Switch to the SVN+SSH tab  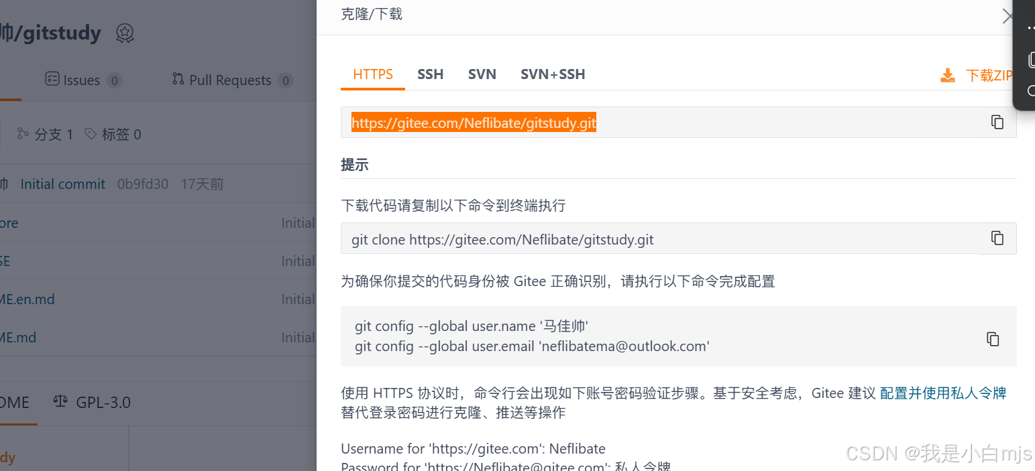553,74
